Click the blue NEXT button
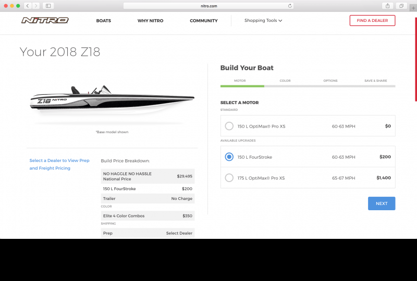Image resolution: width=417 pixels, height=281 pixels. pyautogui.click(x=382, y=203)
